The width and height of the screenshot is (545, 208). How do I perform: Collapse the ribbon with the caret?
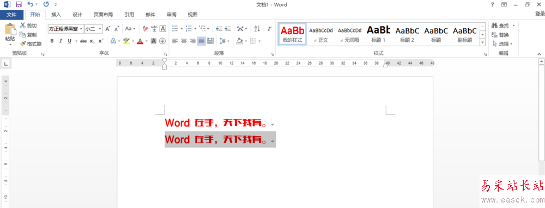coord(539,54)
